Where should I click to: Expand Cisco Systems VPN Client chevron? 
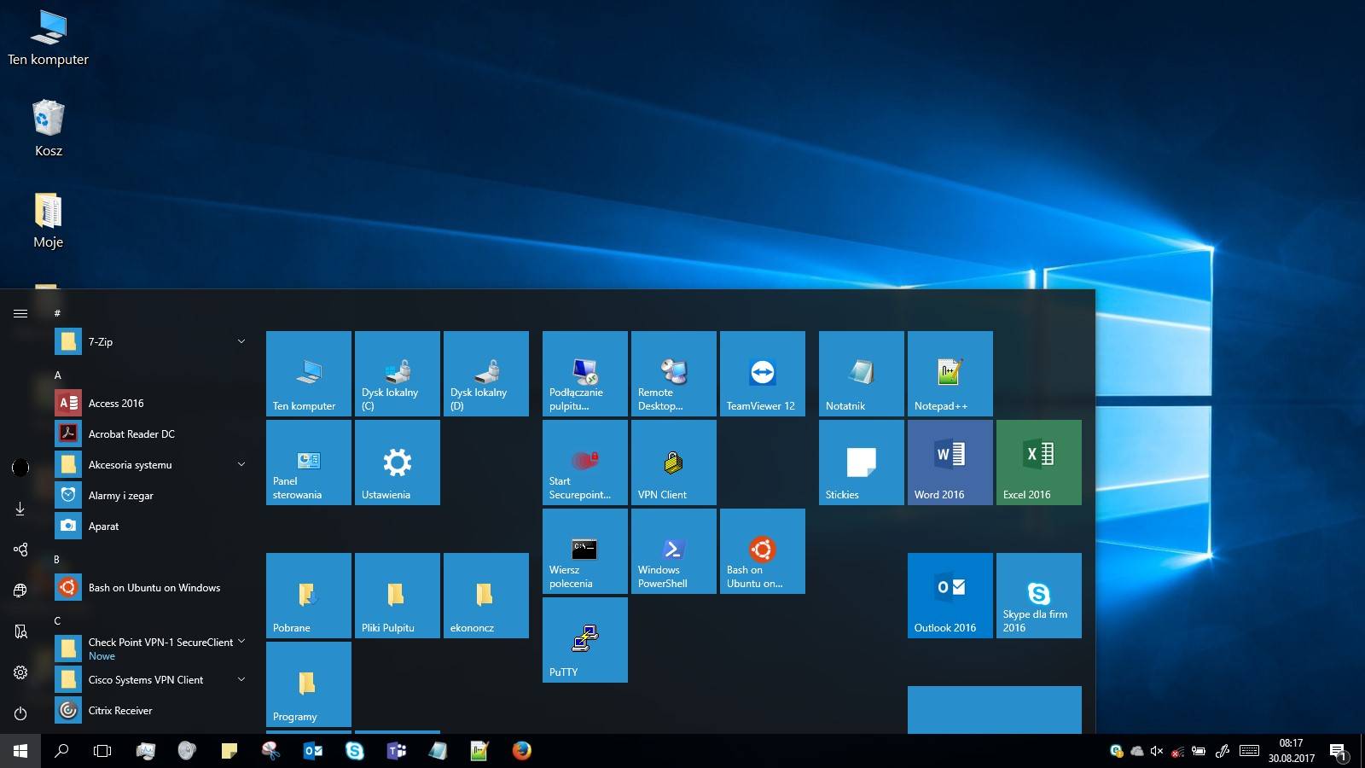[x=241, y=679]
